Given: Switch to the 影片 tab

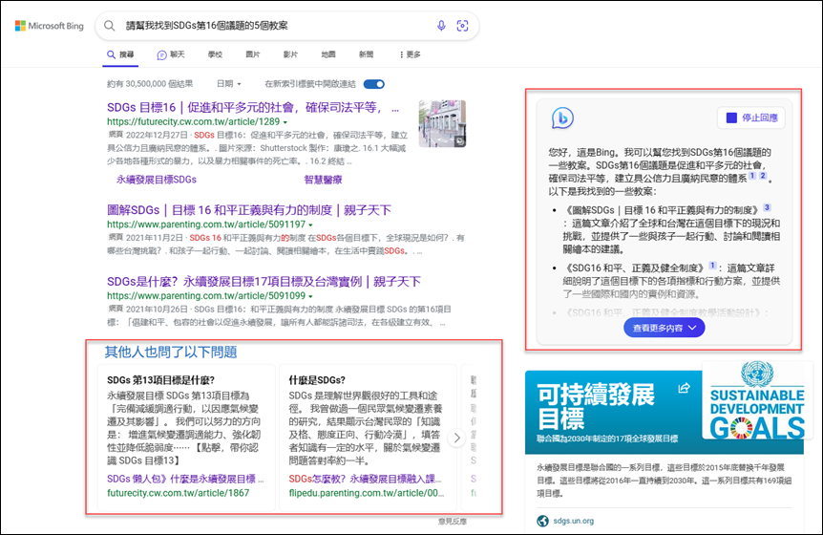Looking at the screenshot, I should coord(290,54).
